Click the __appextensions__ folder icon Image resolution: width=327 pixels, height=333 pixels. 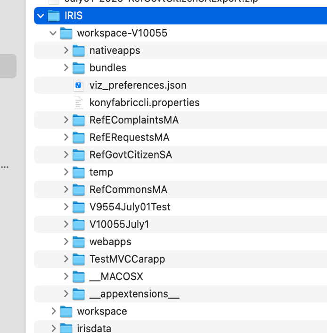pos(79,294)
